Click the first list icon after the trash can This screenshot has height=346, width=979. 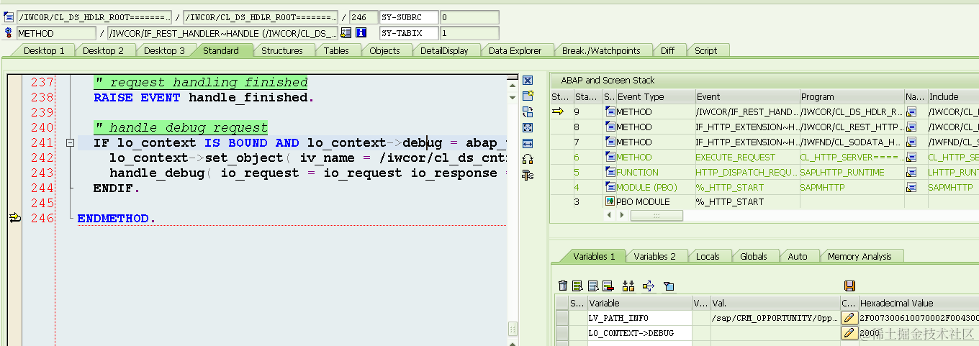coord(577,286)
